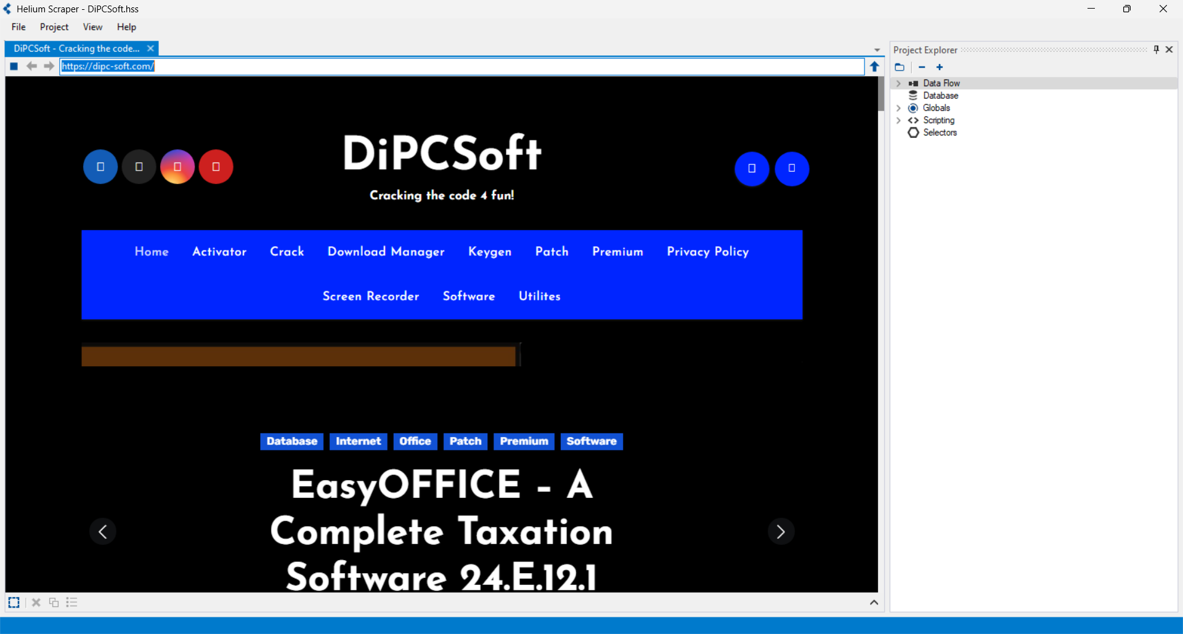The height and width of the screenshot is (634, 1183).
Task: Click the Software category tag above the headline
Action: 591,441
